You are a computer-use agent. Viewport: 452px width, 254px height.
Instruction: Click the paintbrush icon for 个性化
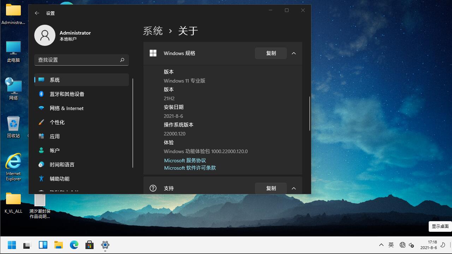tap(41, 122)
